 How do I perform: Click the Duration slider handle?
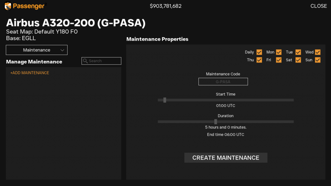tap(216, 122)
